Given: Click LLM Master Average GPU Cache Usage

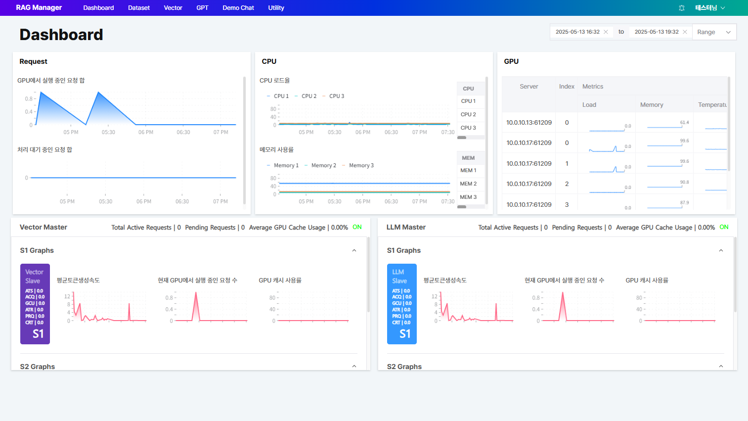Looking at the screenshot, I should click(x=665, y=228).
